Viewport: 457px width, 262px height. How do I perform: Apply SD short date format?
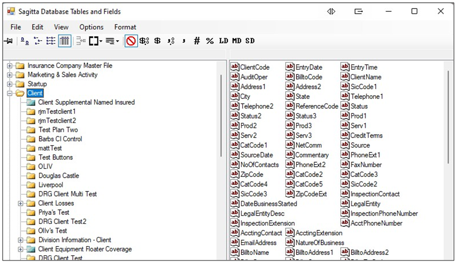coord(250,41)
